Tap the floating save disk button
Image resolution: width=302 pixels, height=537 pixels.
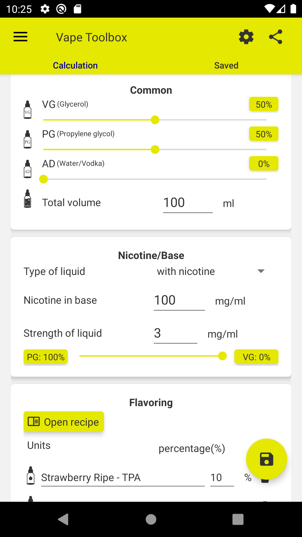(x=266, y=459)
